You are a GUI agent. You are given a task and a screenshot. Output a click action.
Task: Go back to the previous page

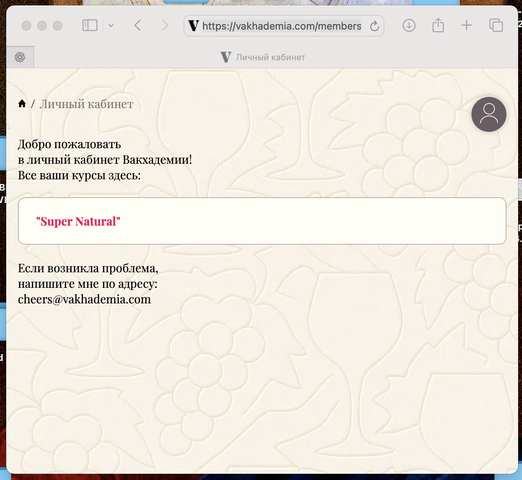pos(137,26)
